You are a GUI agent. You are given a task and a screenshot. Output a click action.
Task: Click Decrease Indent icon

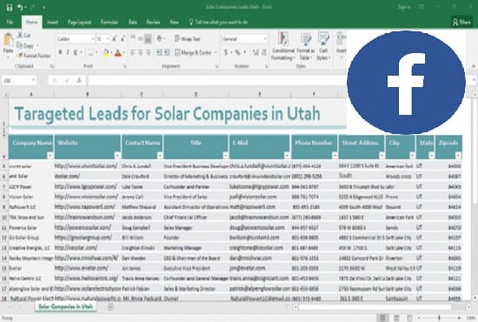tap(159, 53)
